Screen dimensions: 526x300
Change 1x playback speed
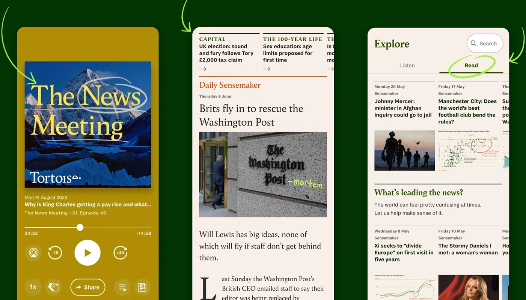tap(33, 287)
